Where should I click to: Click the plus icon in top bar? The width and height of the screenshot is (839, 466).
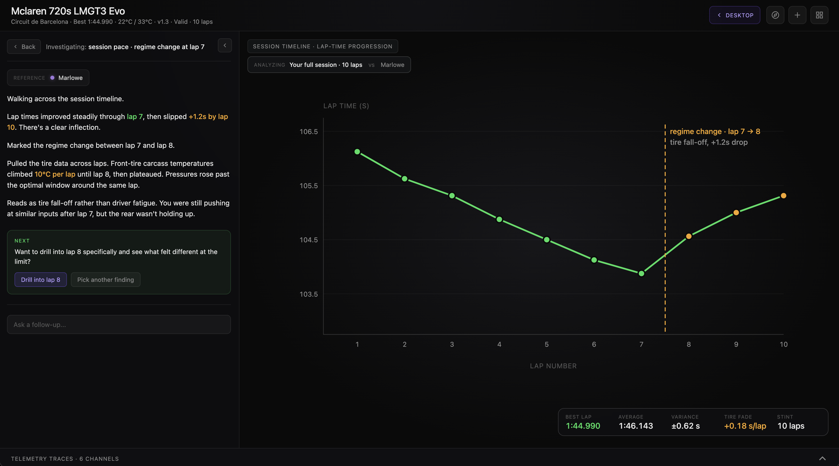(797, 15)
